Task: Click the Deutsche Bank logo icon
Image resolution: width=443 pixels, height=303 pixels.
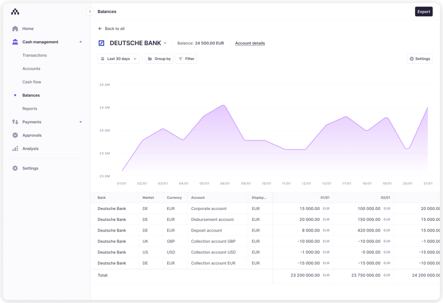Action: point(101,43)
